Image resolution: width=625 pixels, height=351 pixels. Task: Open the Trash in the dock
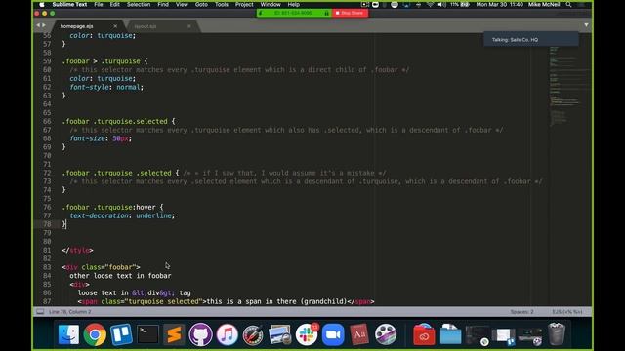[557, 334]
